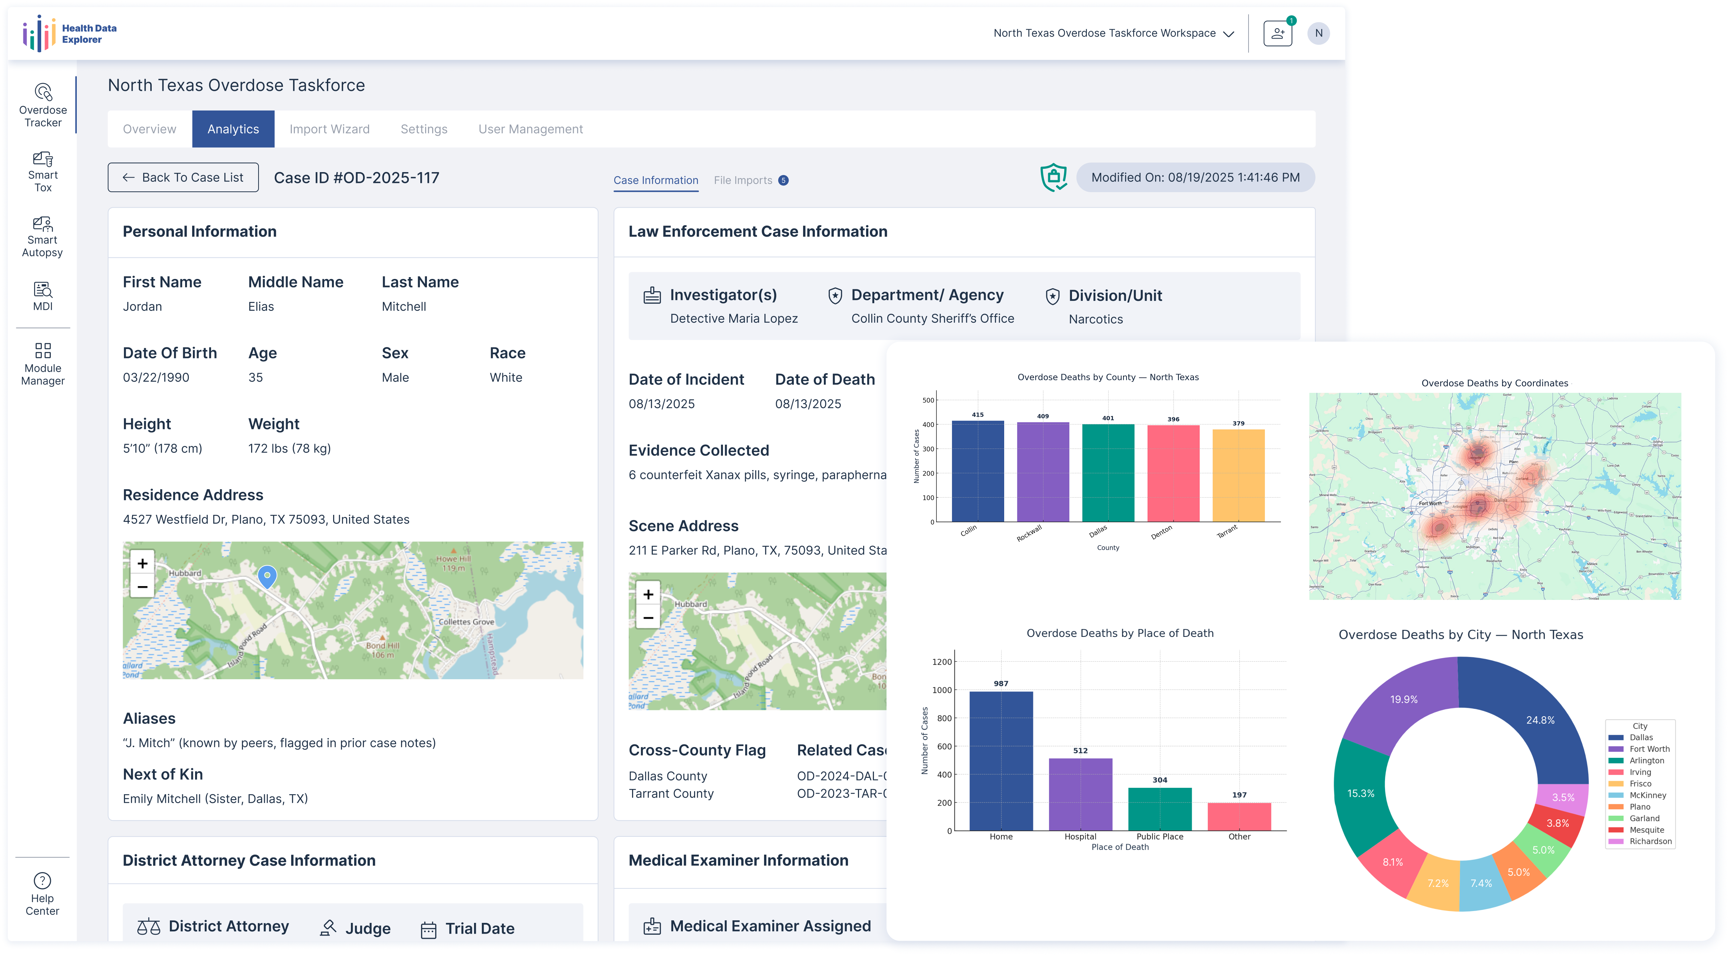Screen dimensions: 1730x957
Task: Open the Help Center
Action: [42, 893]
